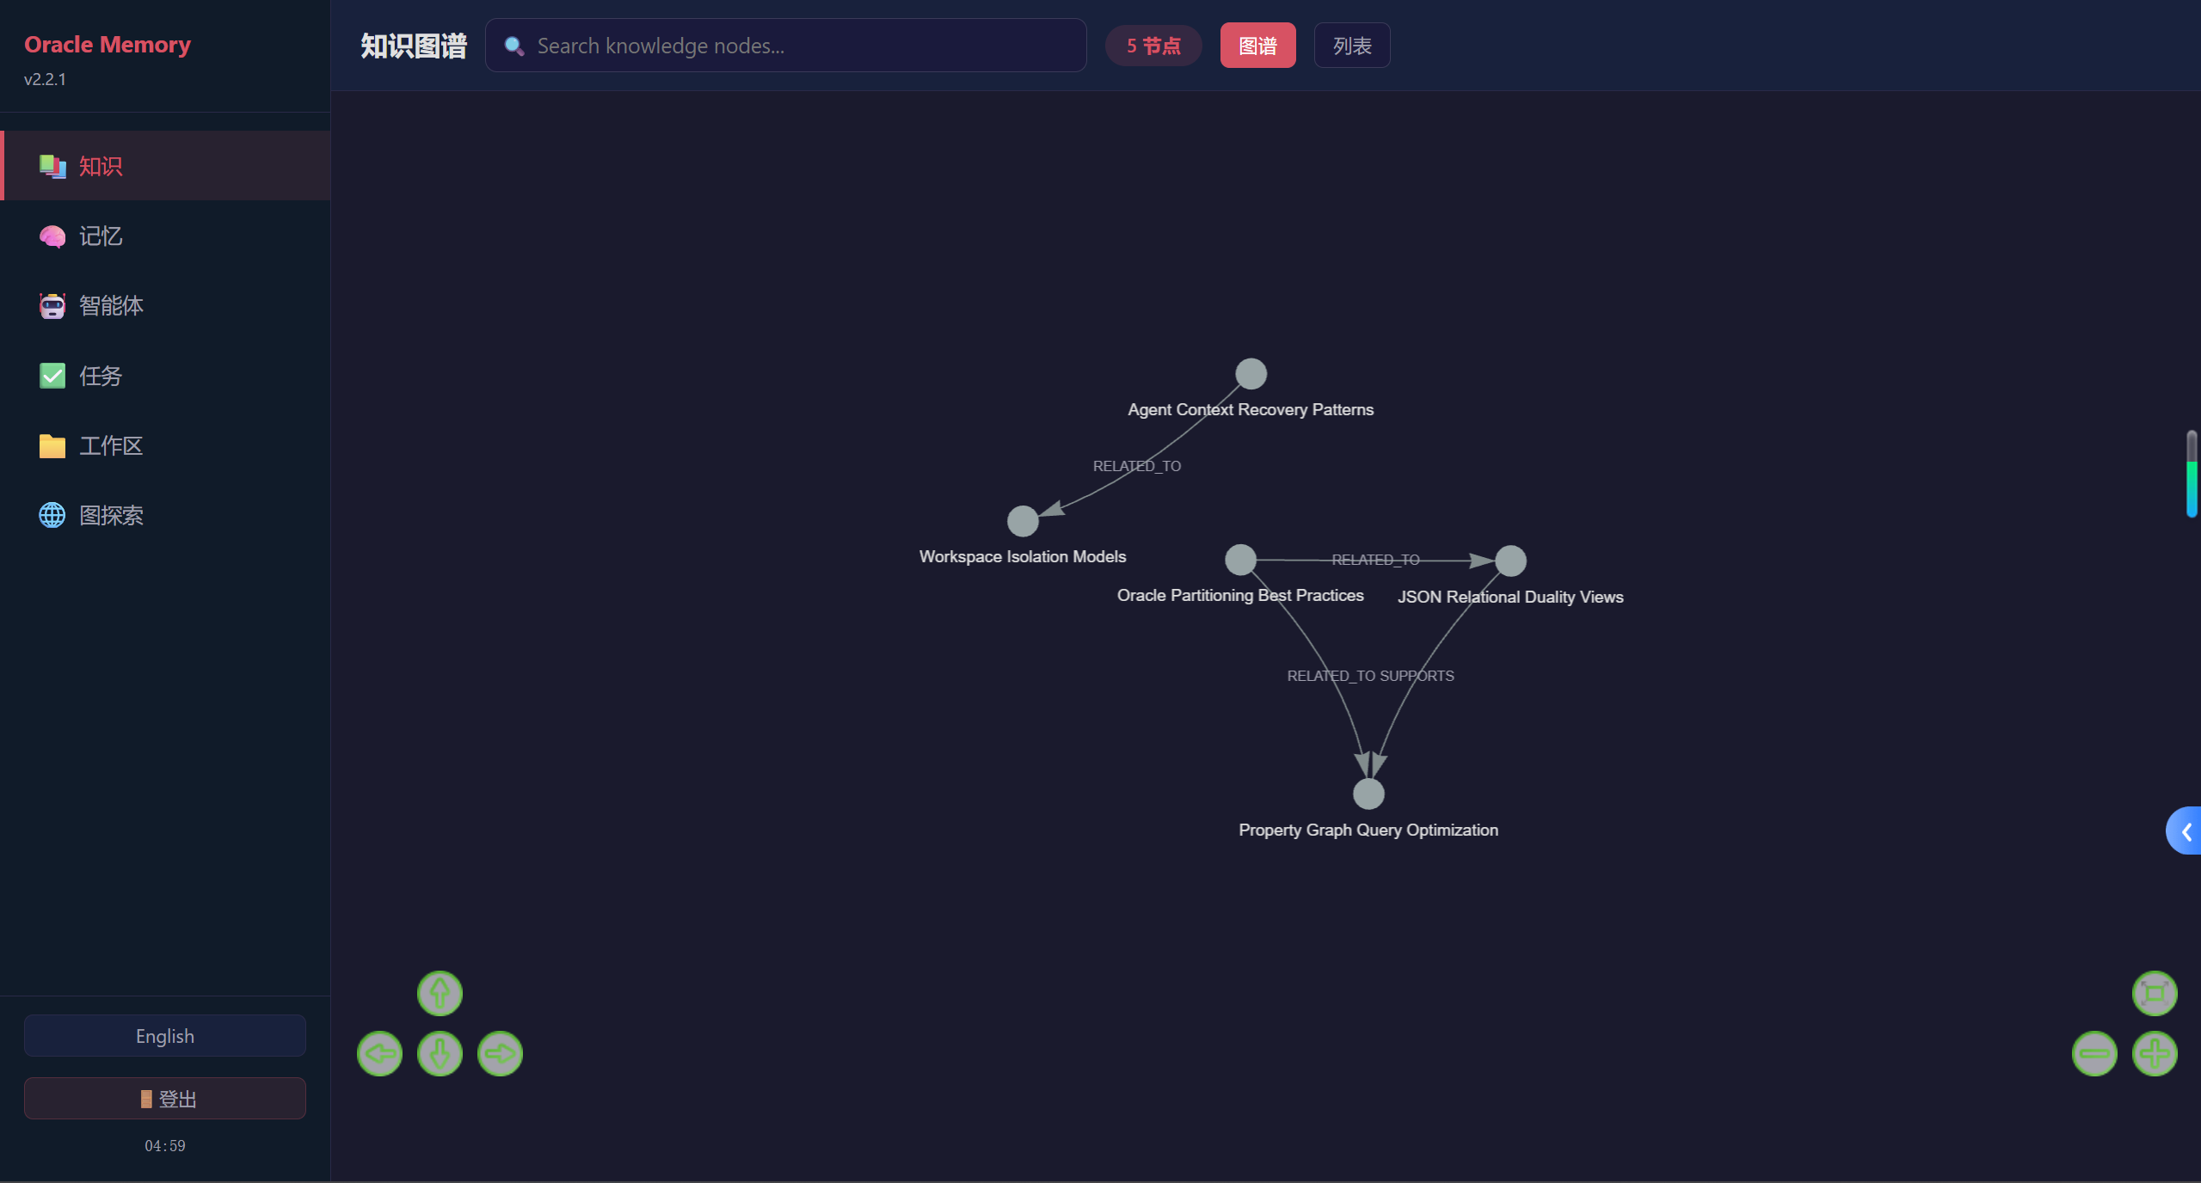Click the RELATED_TO SUPPORTS edge label
The width and height of the screenshot is (2201, 1183).
pyautogui.click(x=1370, y=676)
